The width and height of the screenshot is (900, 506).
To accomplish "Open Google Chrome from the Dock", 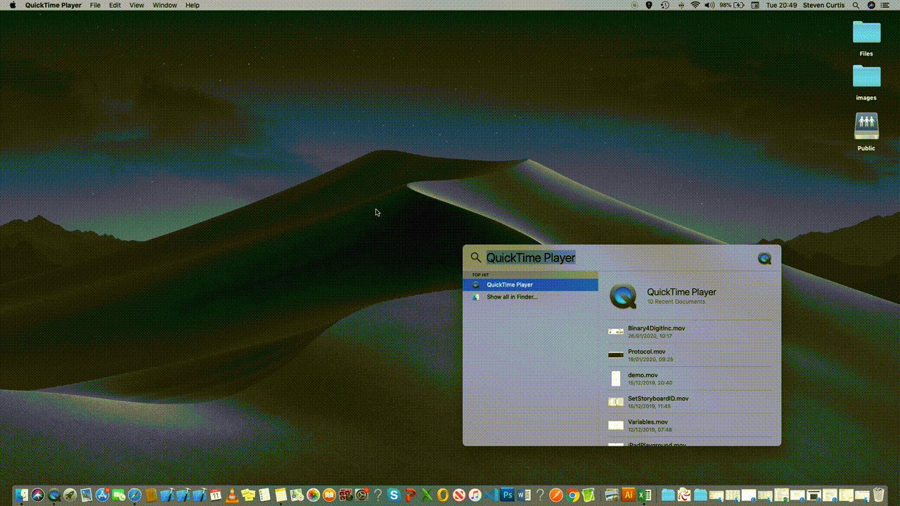I will (572, 495).
